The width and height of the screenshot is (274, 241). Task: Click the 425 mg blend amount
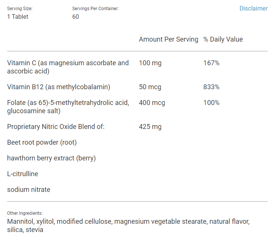(150, 127)
